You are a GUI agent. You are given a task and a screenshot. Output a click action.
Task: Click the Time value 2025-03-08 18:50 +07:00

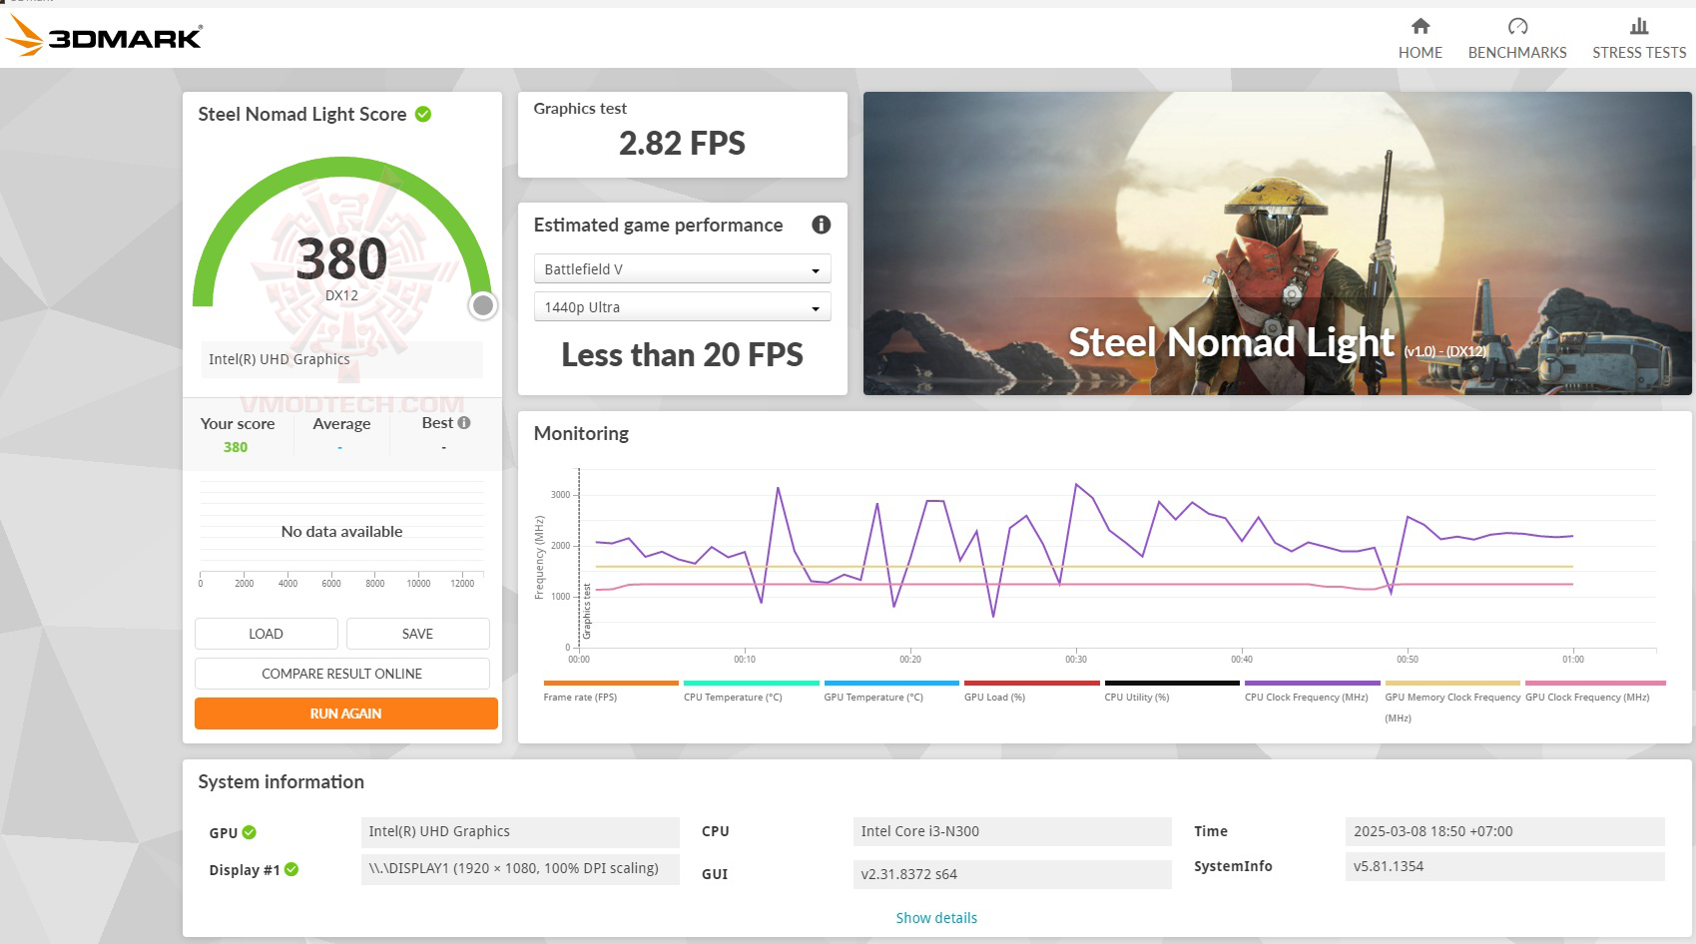pyautogui.click(x=1505, y=832)
